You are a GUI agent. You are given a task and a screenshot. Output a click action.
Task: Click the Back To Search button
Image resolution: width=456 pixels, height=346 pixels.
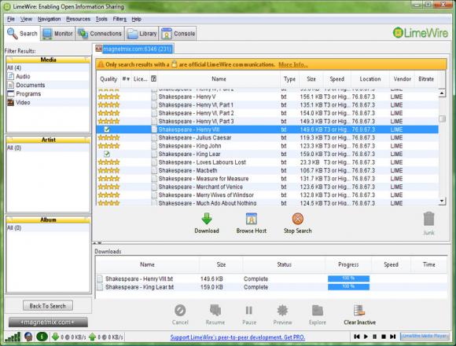[x=48, y=306]
